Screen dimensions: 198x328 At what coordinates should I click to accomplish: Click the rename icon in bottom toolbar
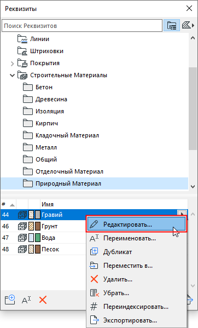tap(26, 300)
